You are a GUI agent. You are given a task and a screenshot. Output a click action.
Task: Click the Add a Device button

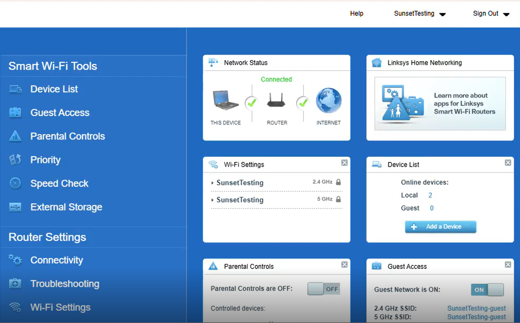pyautogui.click(x=441, y=227)
